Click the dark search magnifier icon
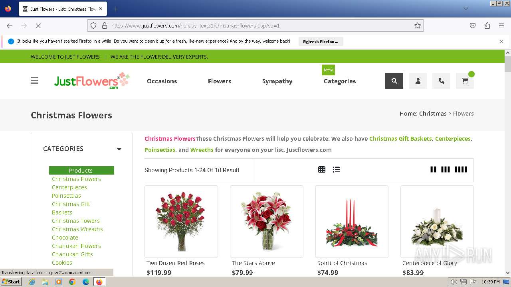Image resolution: width=511 pixels, height=287 pixels. (x=394, y=81)
